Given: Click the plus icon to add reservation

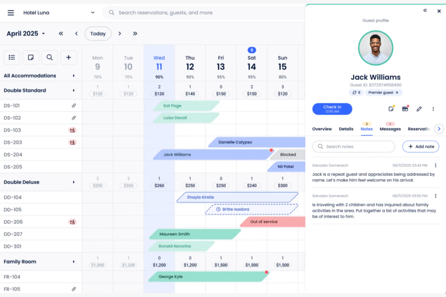Looking at the screenshot, I should coord(68,57).
